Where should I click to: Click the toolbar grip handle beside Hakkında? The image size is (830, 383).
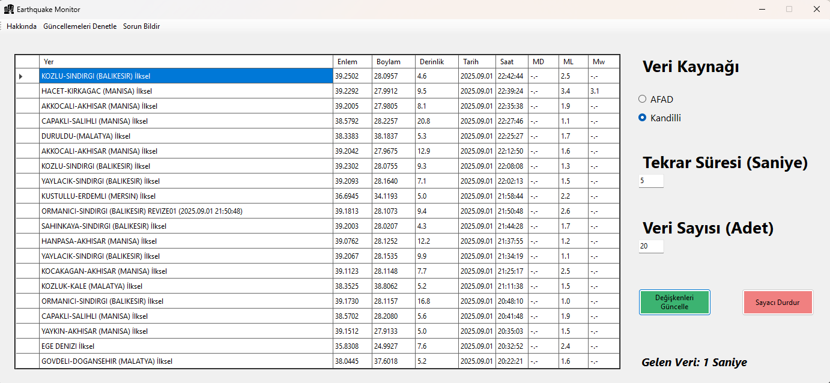coord(2,26)
